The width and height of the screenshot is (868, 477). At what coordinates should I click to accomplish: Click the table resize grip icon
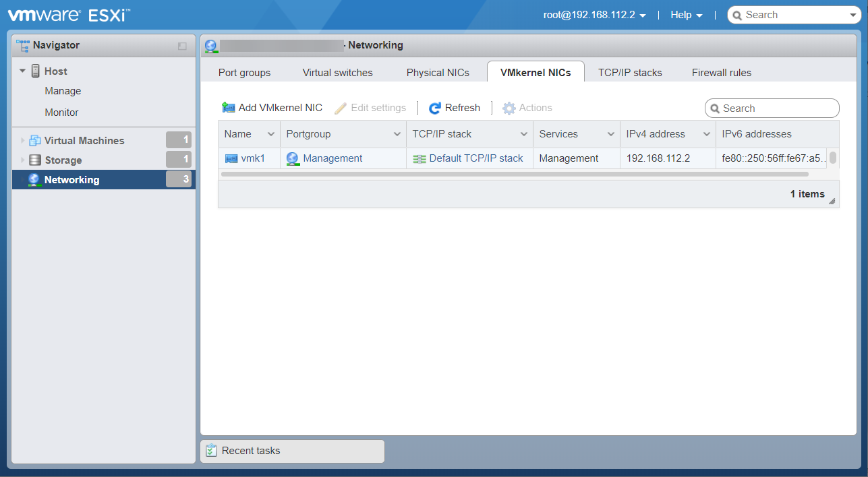click(x=832, y=201)
